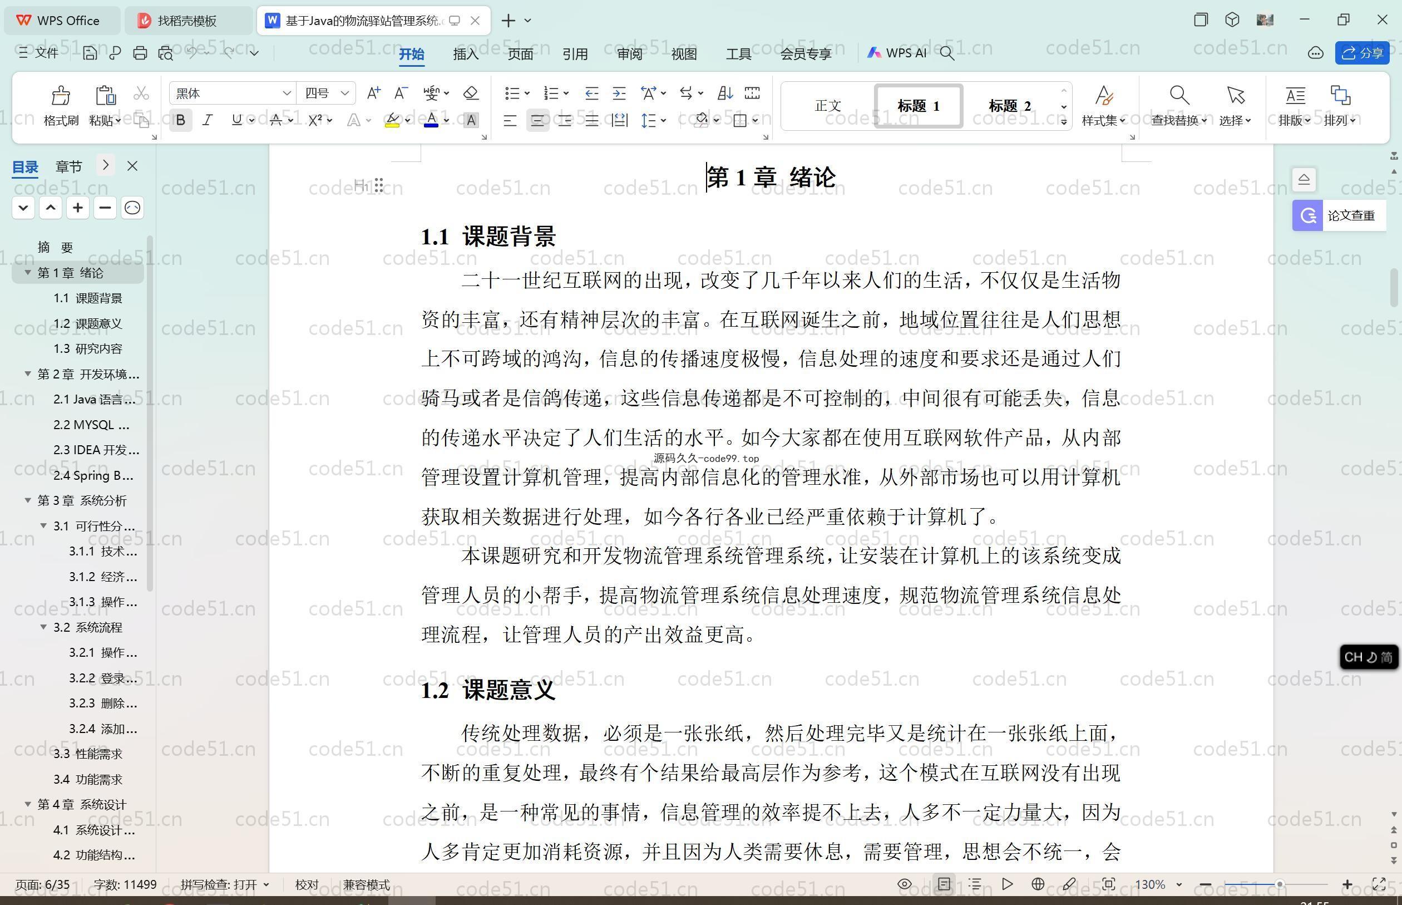Screen dimensions: 1402x905
Task: Click the Format Painter (格式刷) icon
Action: coord(61,95)
